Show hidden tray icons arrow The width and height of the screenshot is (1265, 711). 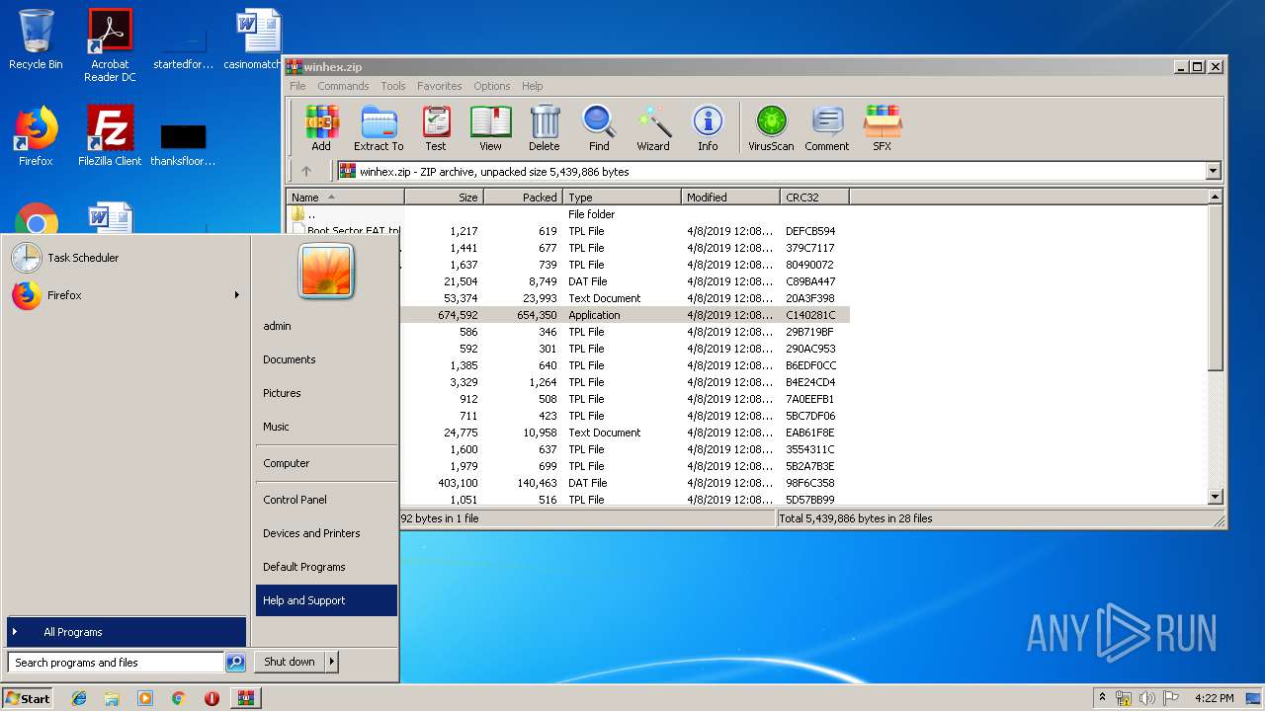(x=1102, y=698)
